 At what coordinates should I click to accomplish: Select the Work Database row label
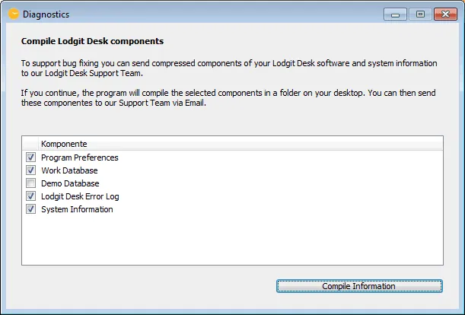(x=69, y=170)
